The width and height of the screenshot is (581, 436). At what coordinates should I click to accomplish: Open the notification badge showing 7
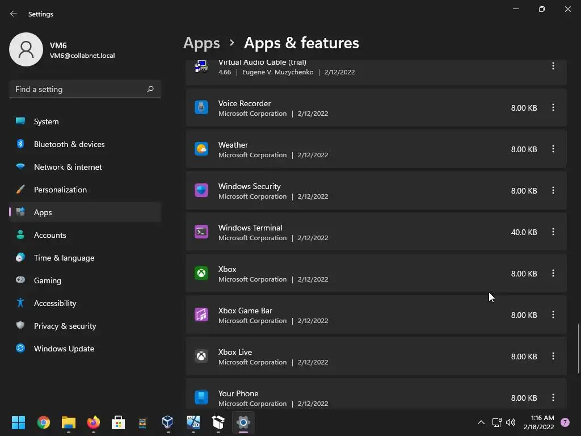565,422
